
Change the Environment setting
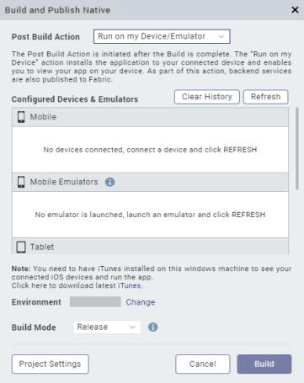[x=141, y=302]
